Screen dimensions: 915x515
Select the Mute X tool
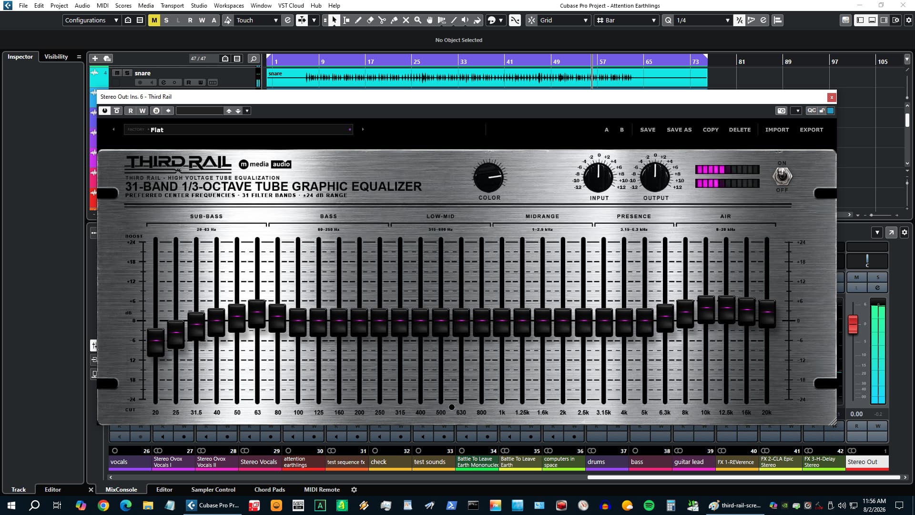[406, 20]
